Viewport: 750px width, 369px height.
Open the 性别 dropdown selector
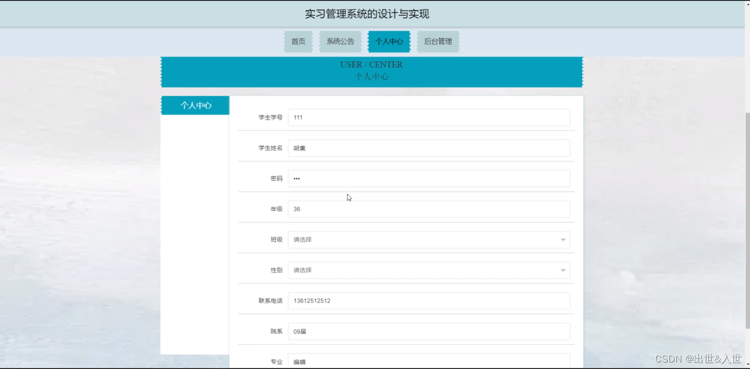click(429, 271)
